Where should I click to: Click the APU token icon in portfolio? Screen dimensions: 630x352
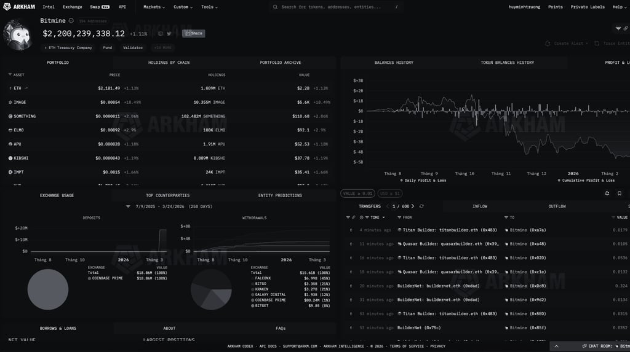[10, 144]
